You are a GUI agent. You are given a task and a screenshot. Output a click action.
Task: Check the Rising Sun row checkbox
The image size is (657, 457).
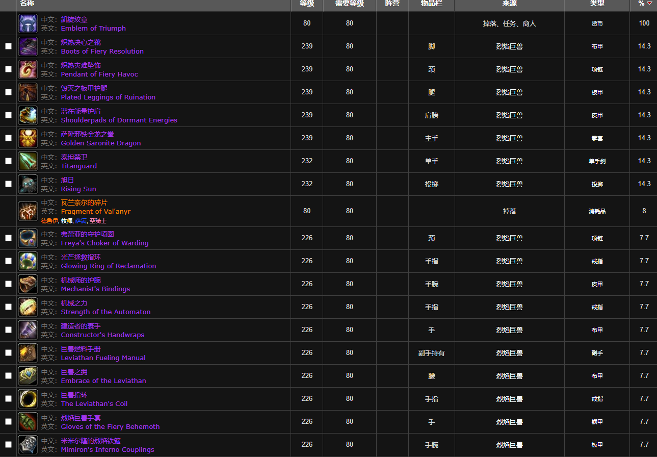[8, 184]
